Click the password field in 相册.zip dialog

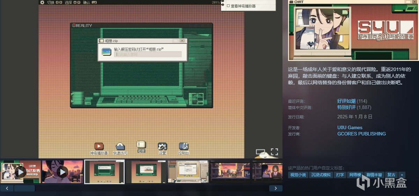(x=148, y=54)
